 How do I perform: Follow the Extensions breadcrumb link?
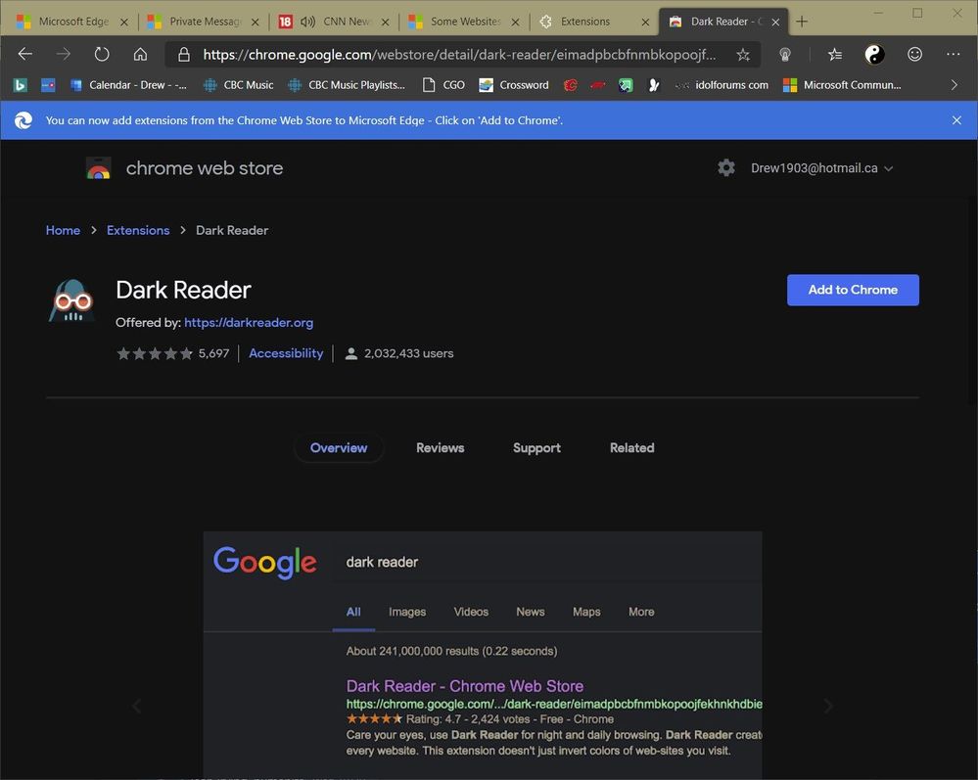pos(138,230)
